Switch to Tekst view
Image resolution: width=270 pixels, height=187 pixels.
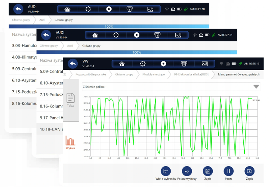[71, 100]
